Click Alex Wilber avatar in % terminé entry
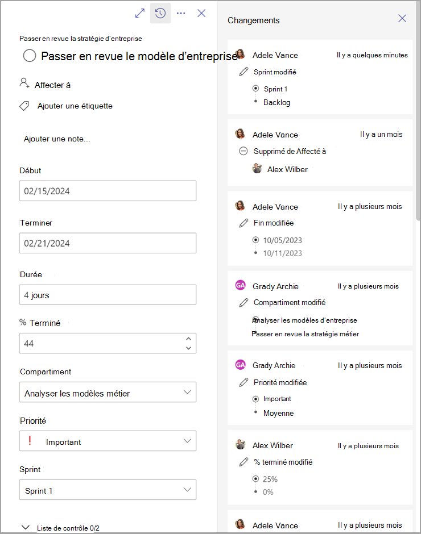 pyautogui.click(x=241, y=444)
